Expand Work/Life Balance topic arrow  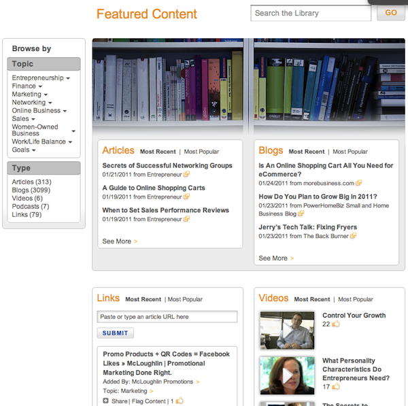(x=70, y=142)
